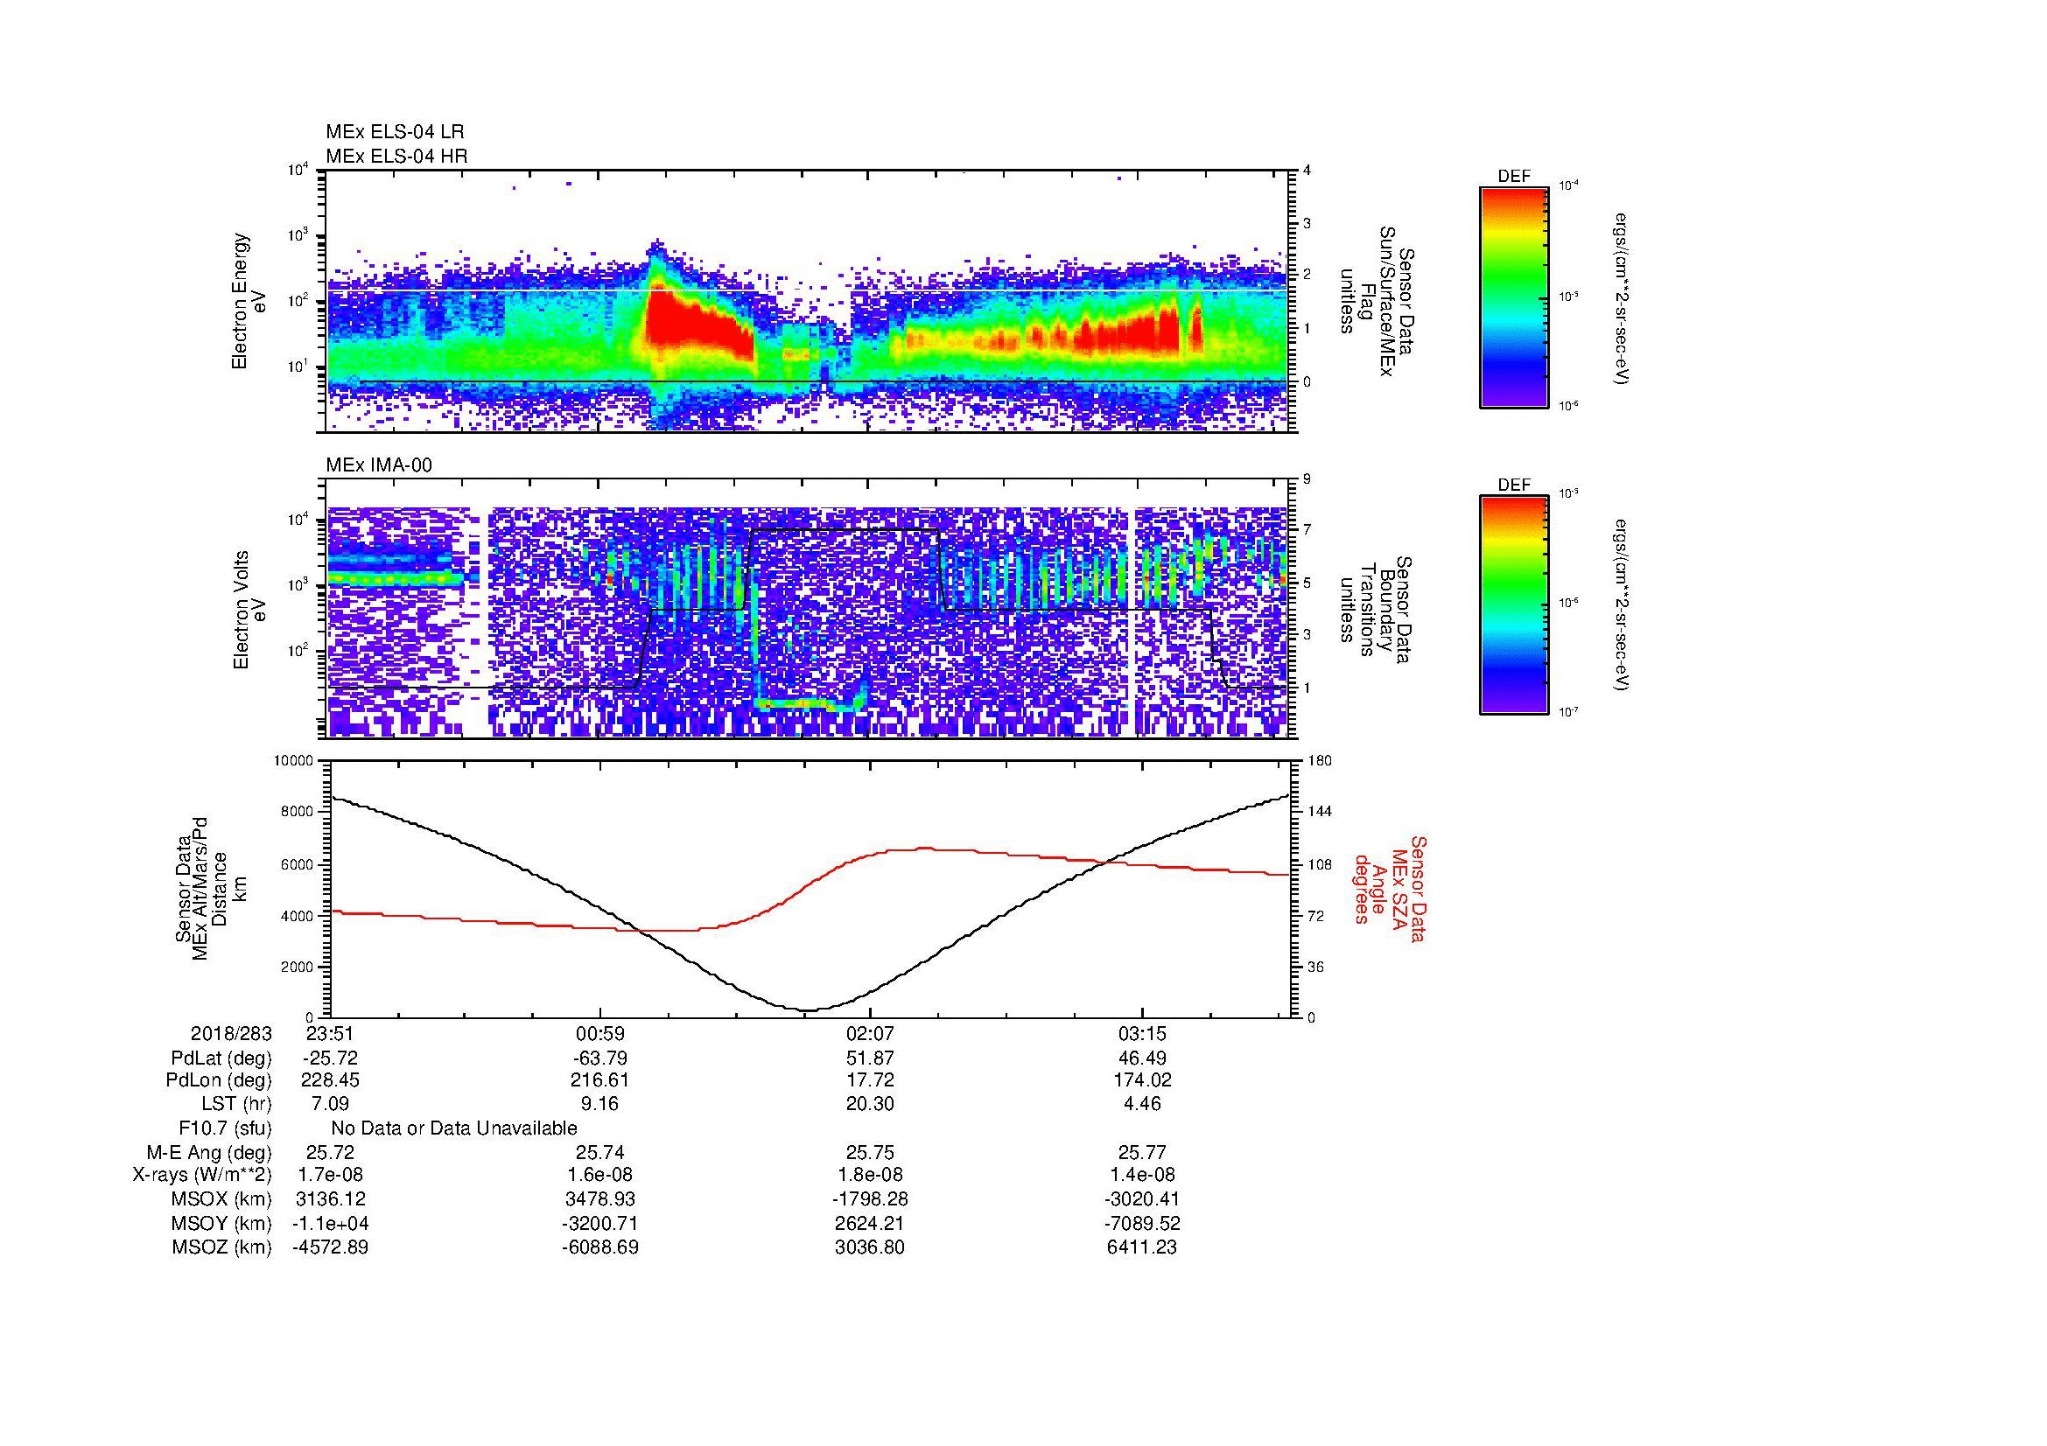Click the 'MEx ELS-04 LR' panel title
Image resolution: width=2047 pixels, height=1446 pixels.
pos(394,132)
